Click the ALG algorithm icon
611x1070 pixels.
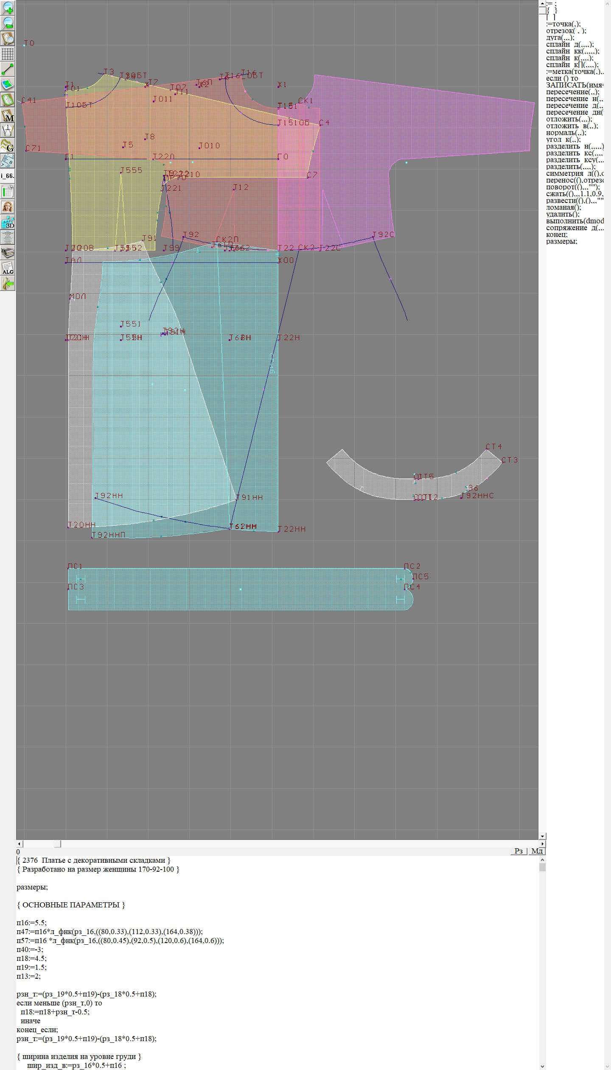[x=8, y=268]
